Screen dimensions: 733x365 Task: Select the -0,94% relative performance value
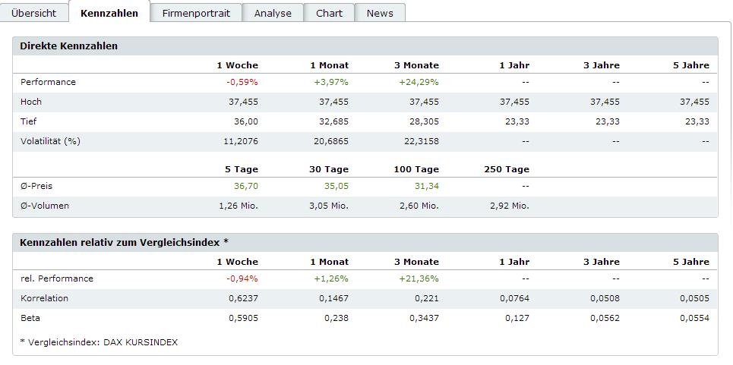(x=242, y=278)
